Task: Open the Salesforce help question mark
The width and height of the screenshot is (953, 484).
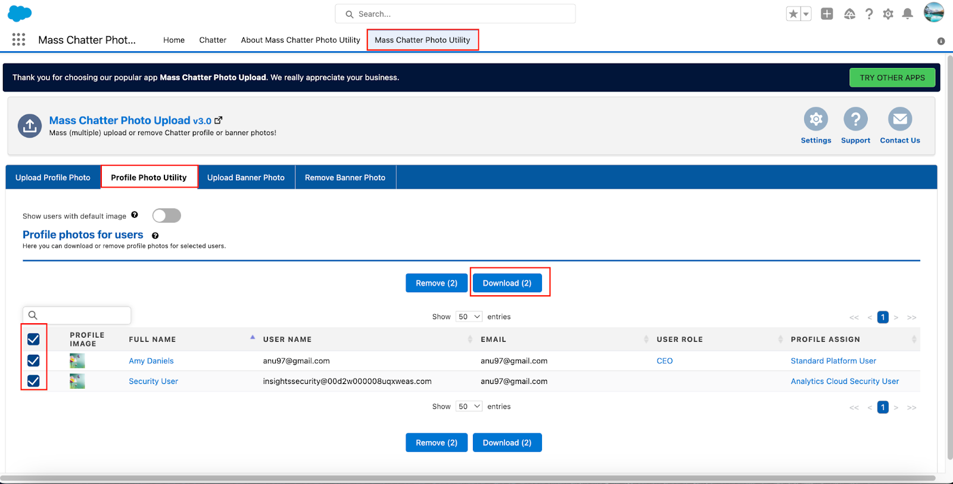Action: pyautogui.click(x=869, y=14)
